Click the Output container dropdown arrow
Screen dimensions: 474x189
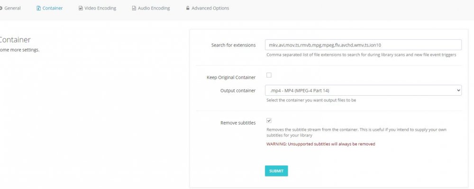(x=458, y=90)
